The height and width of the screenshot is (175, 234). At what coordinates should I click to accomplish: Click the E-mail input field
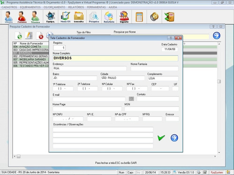(x=89, y=99)
